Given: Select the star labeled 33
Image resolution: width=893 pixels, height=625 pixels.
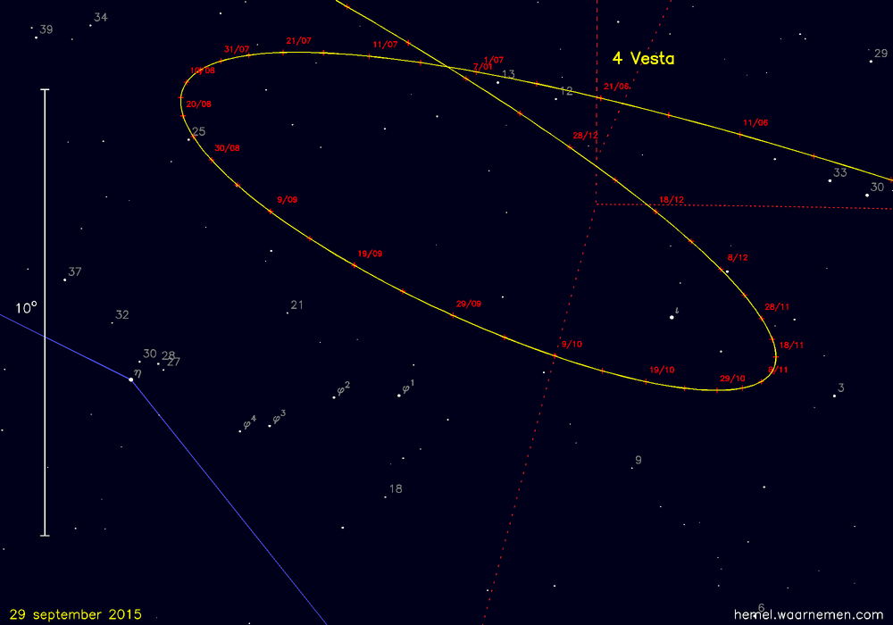Looking at the screenshot, I should (830, 180).
